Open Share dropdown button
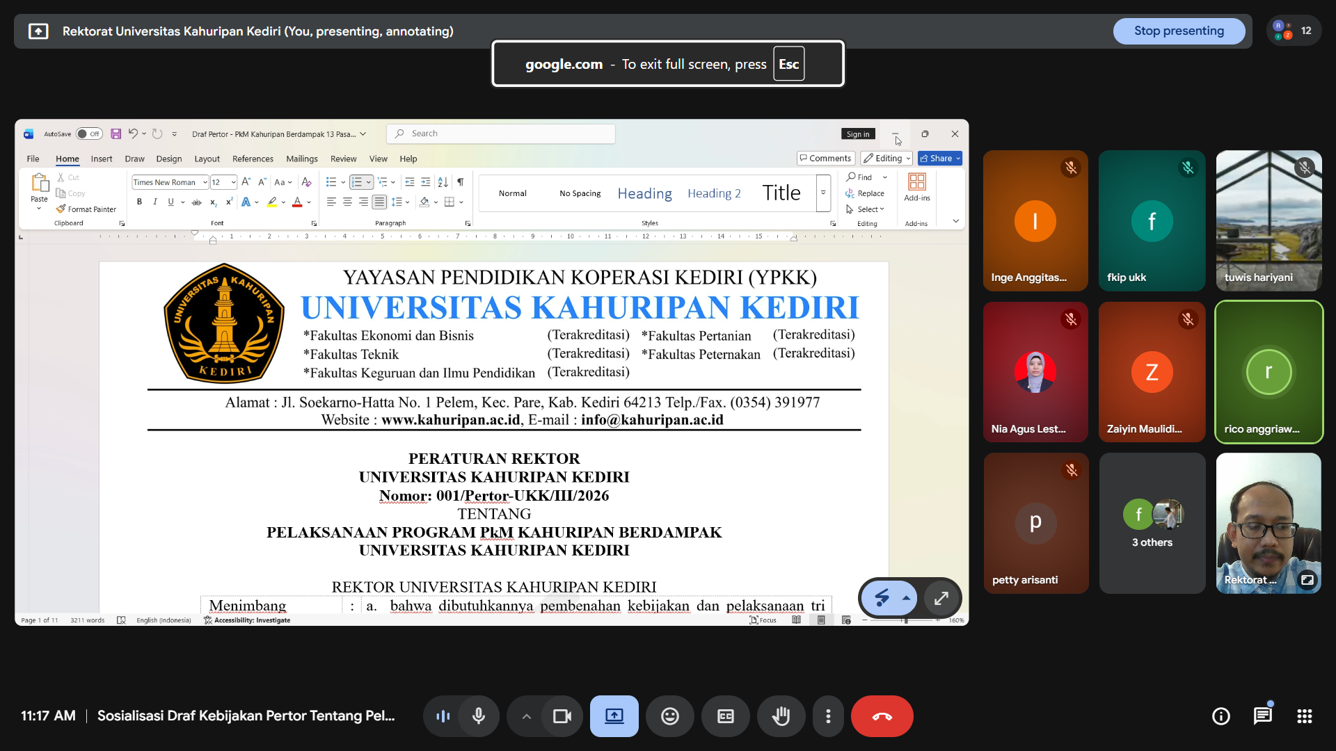The image size is (1336, 751). tap(940, 159)
